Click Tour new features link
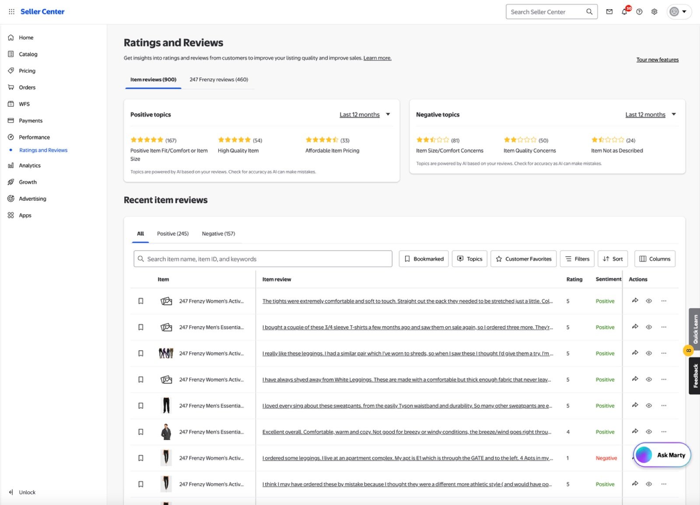 point(657,59)
